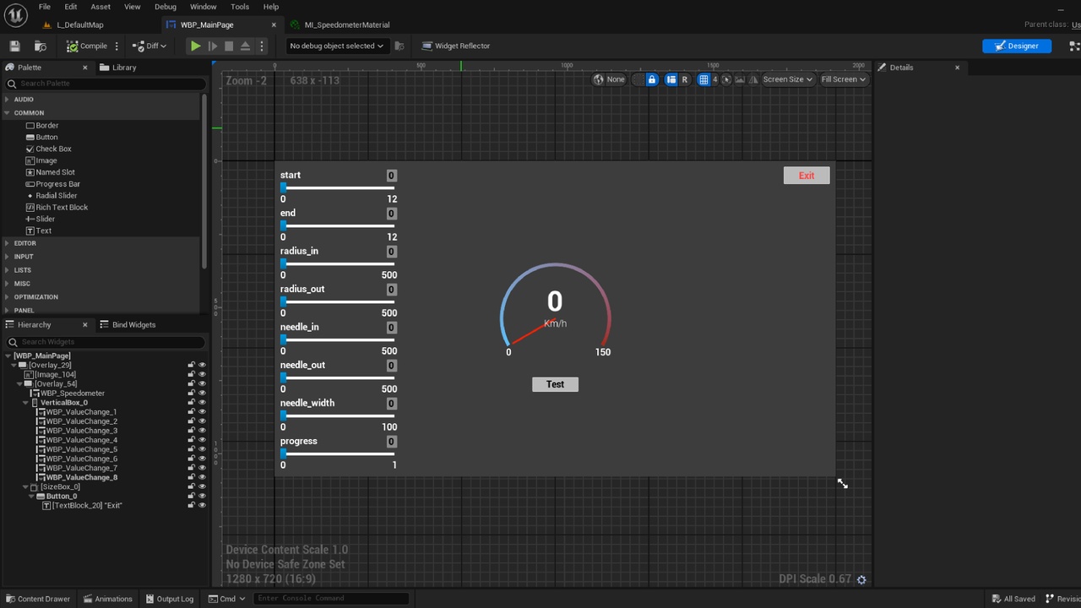Image resolution: width=1081 pixels, height=608 pixels.
Task: Play the level in editor
Action: (195, 46)
